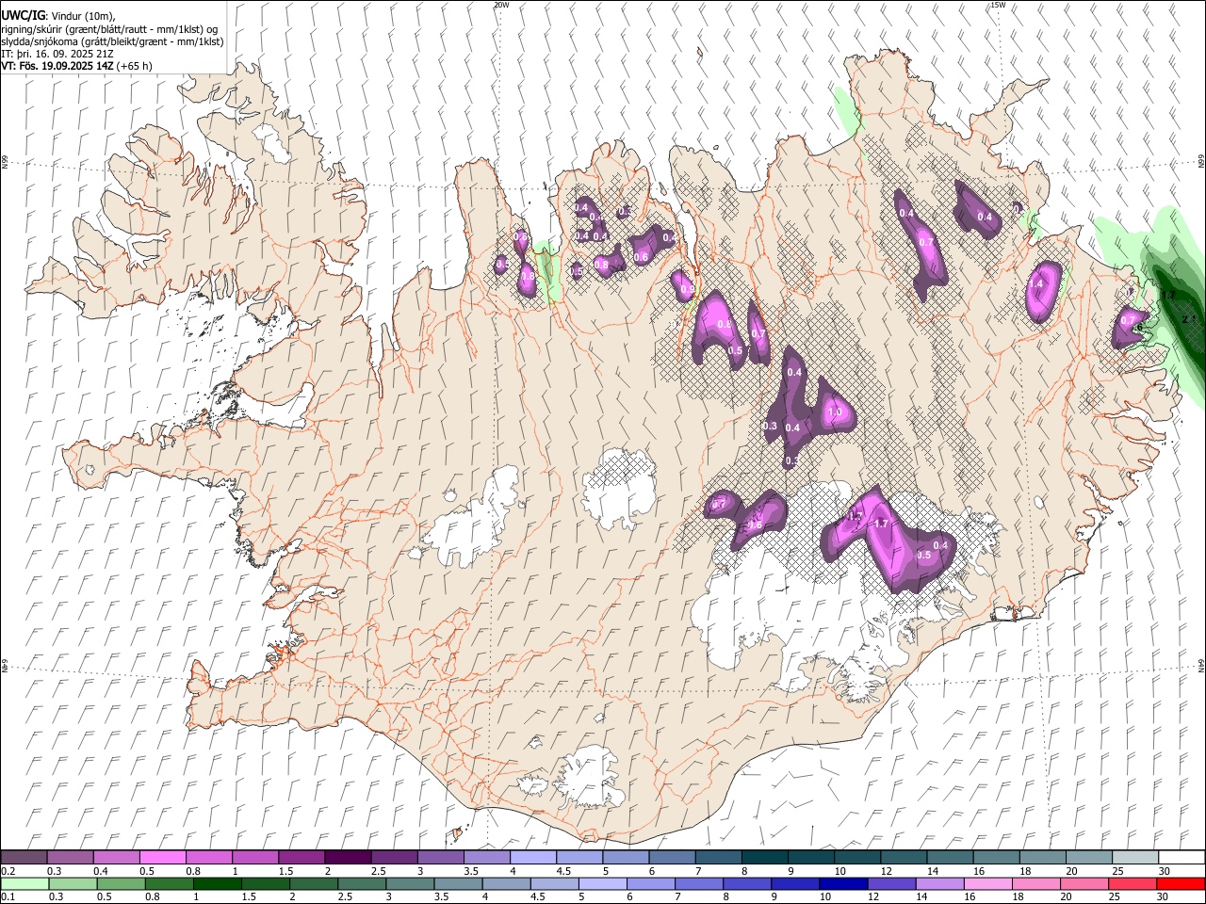1206x904 pixels.
Task: Click the pale green rain swatch between 0.1 and 0.3
Action: point(24,883)
